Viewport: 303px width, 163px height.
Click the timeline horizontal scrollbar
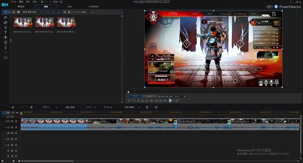click(x=48, y=161)
